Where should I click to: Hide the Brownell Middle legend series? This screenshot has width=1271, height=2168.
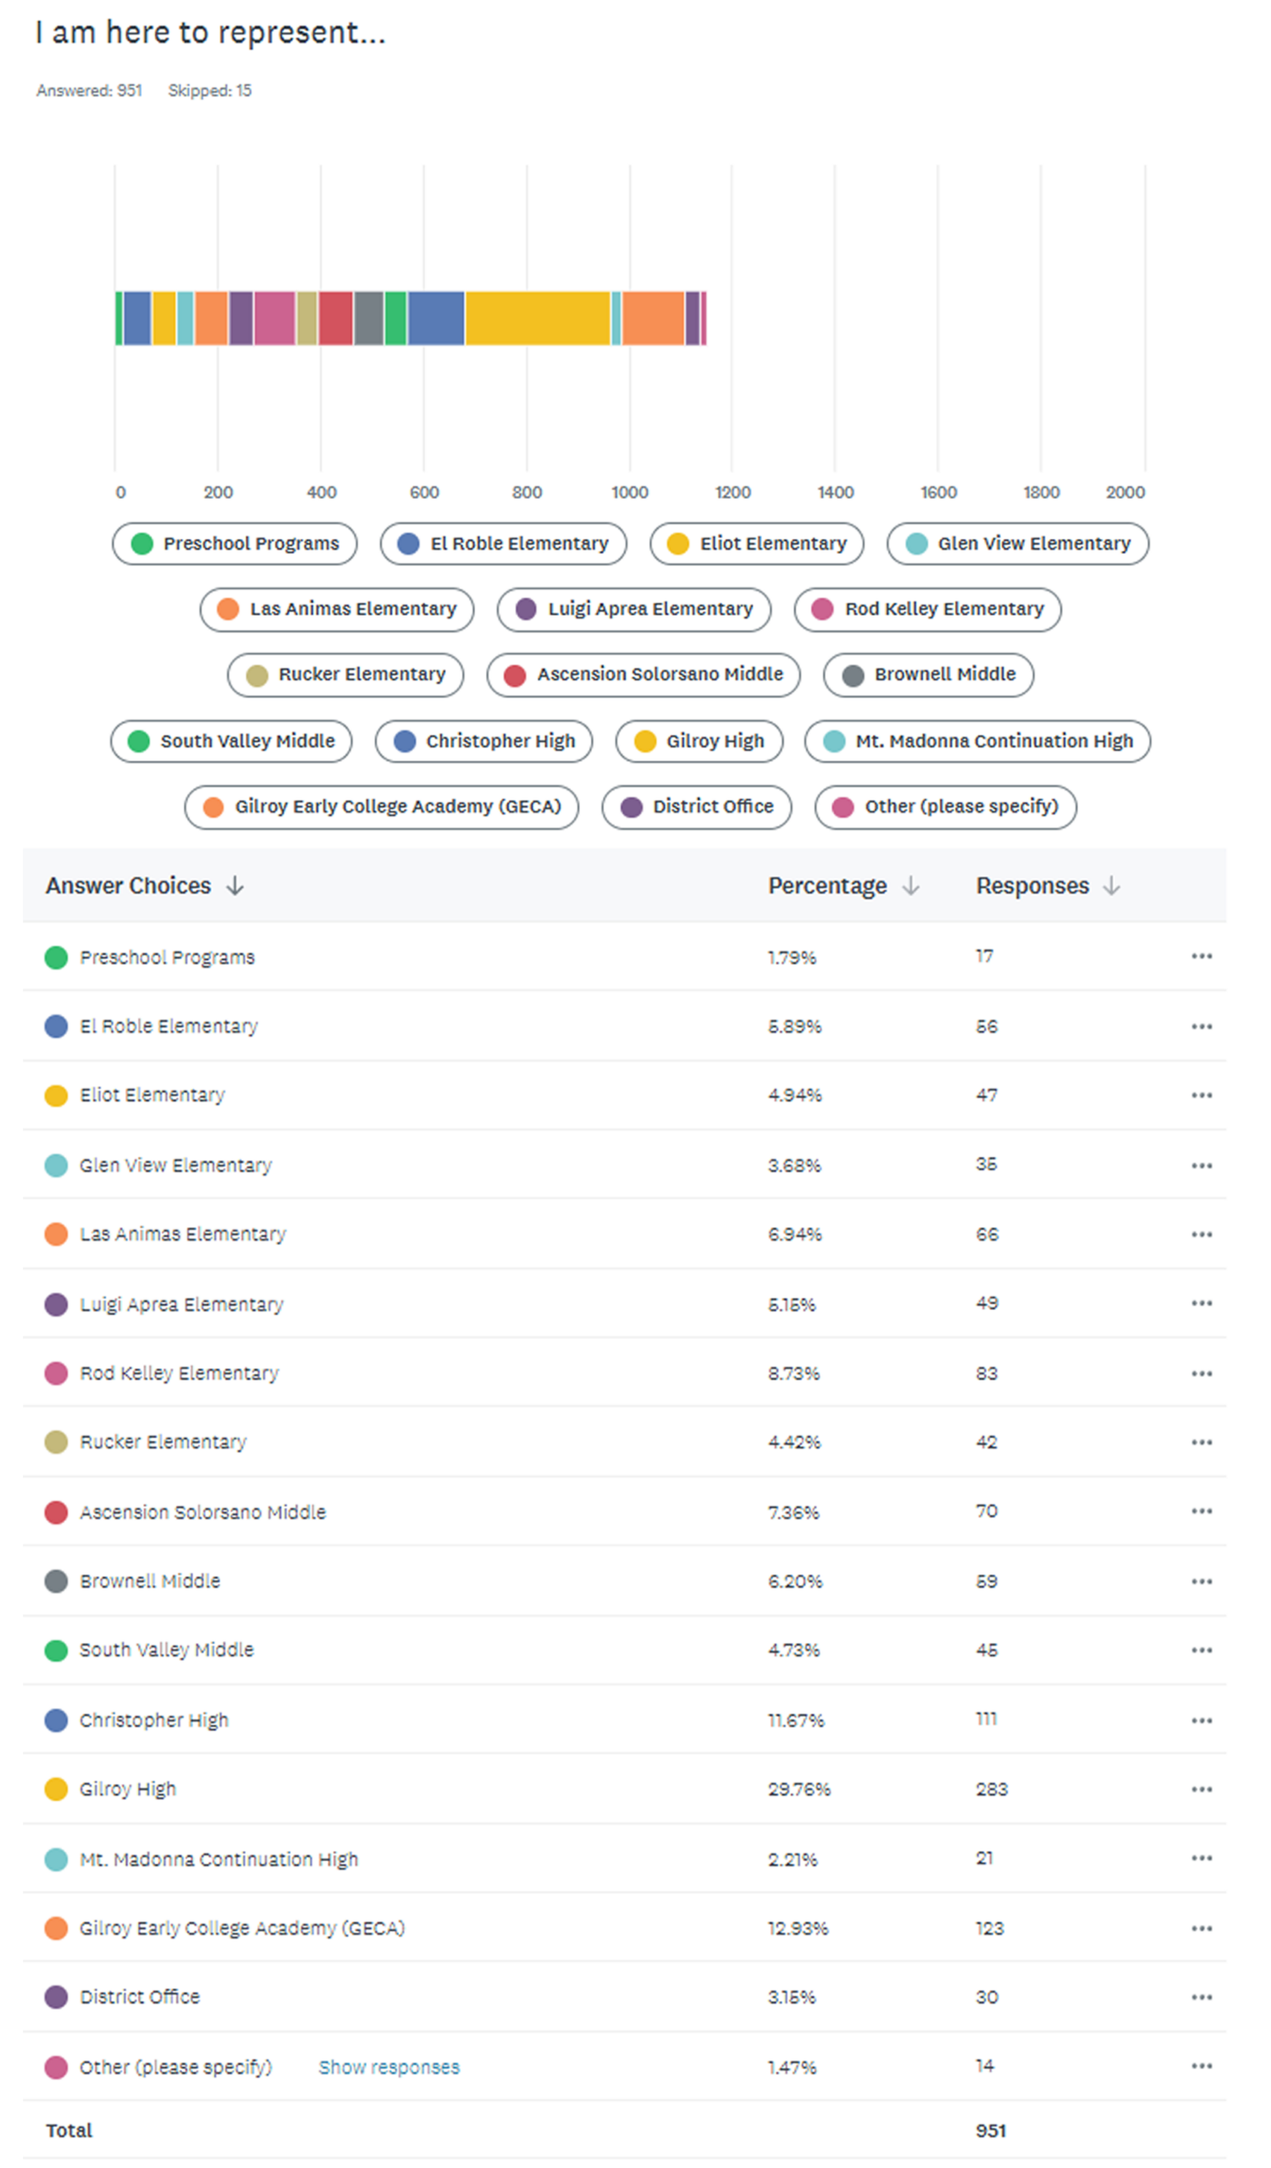point(927,674)
